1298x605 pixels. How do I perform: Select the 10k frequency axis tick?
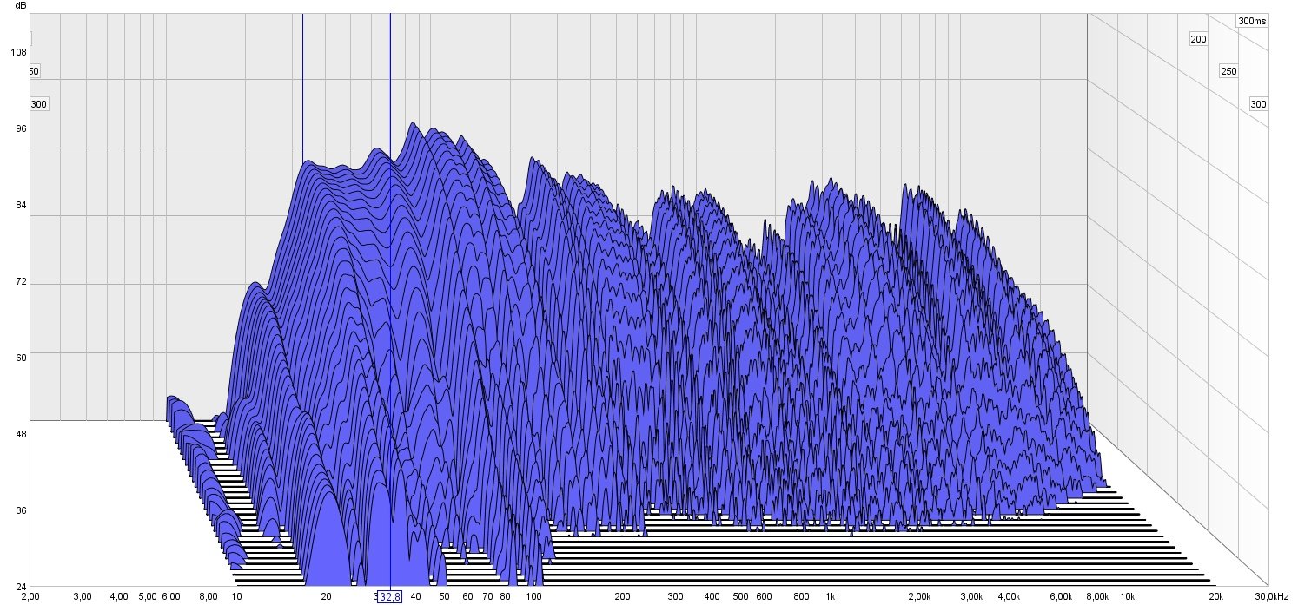point(1127,597)
